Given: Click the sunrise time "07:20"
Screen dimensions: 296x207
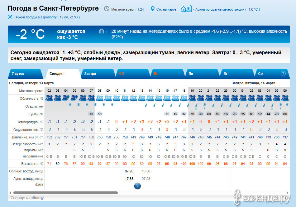Looking at the screenshot, I should point(129,171).
